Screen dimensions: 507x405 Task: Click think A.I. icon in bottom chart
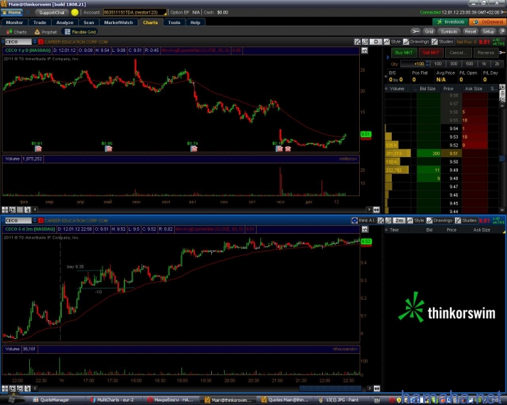point(354,220)
